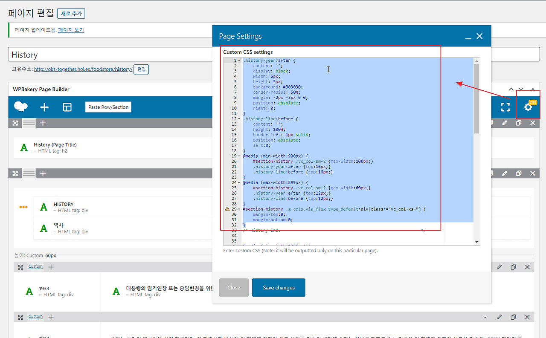
Task: Click the Close button in Page Settings
Action: 234,288
